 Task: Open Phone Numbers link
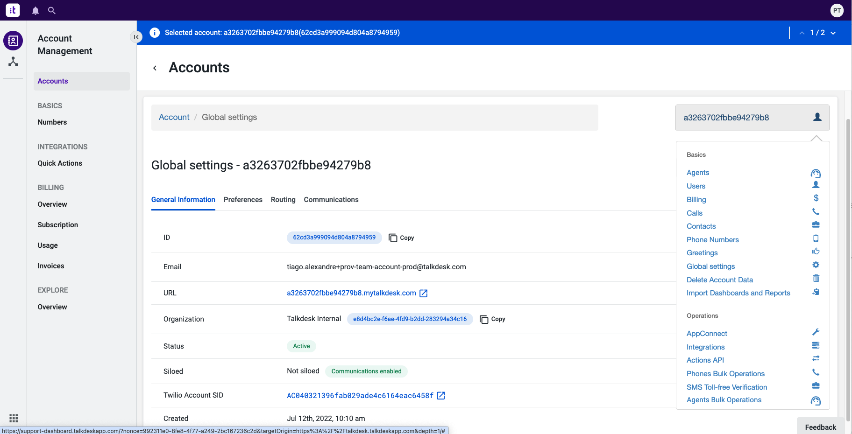pos(713,240)
